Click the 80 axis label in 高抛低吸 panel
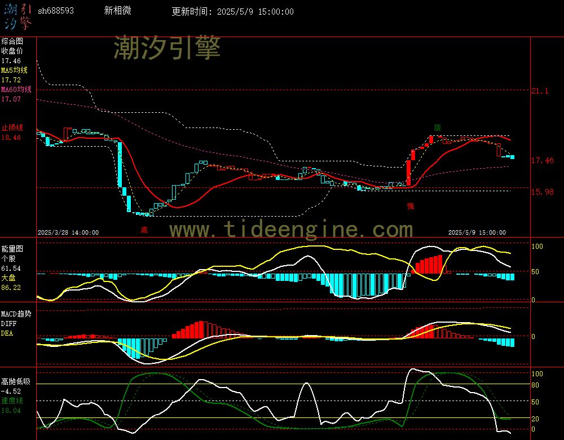 [x=535, y=385]
